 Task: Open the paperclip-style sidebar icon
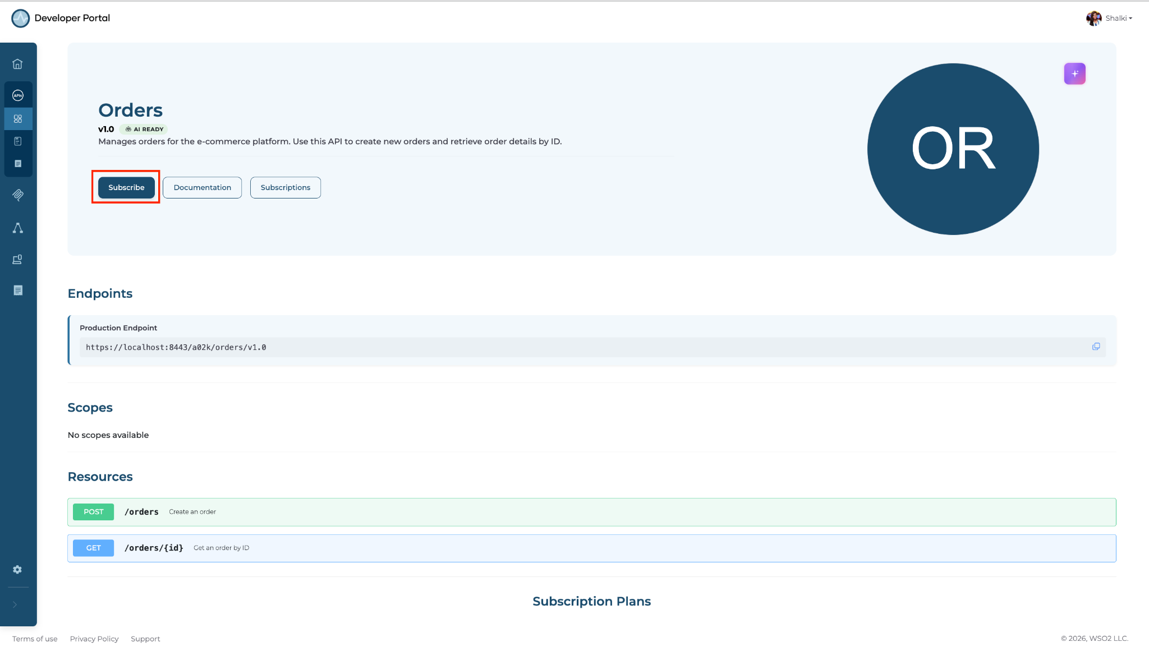18,195
